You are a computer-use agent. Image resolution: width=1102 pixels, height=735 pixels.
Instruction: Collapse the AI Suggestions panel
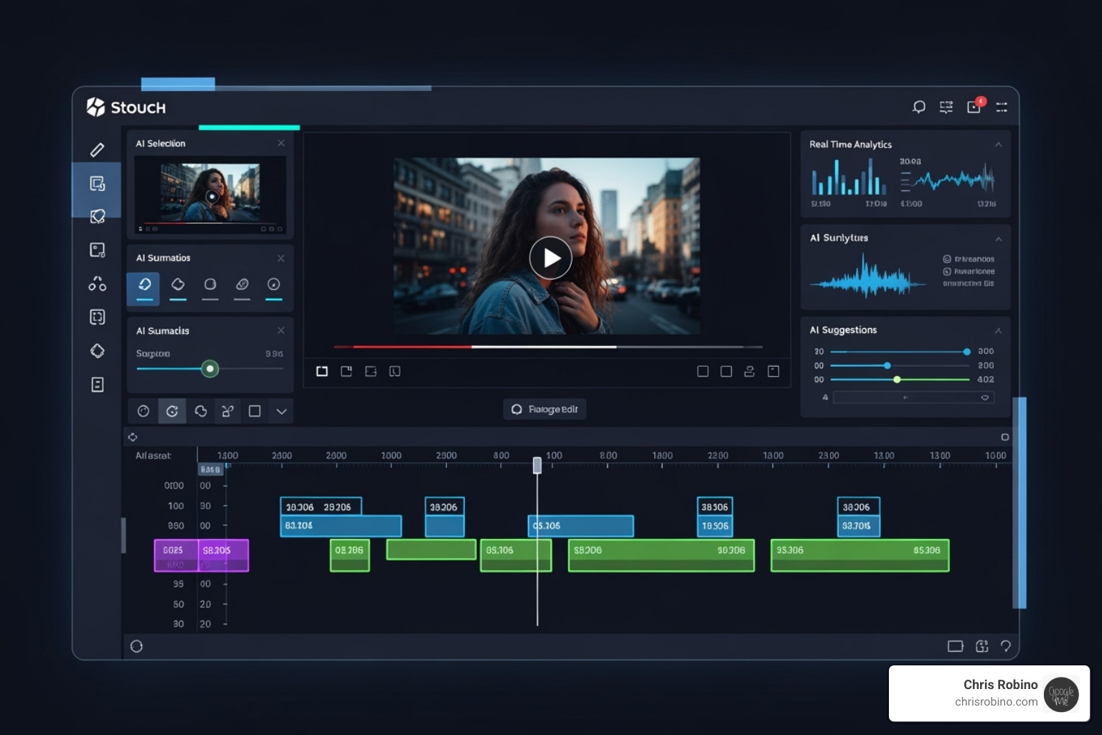click(998, 330)
